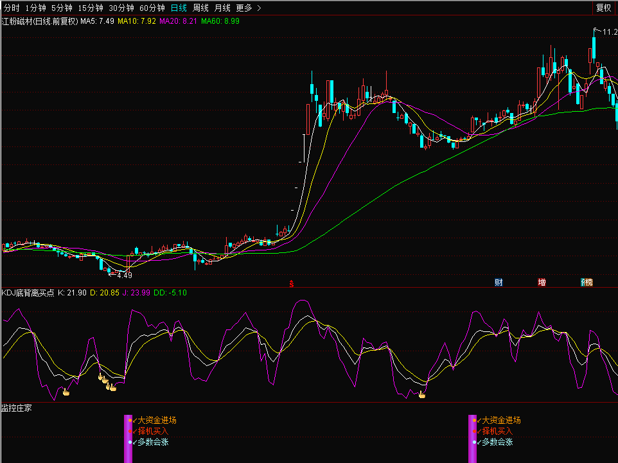Image resolution: width=618 pixels, height=463 pixels.
Task: Switch to the 月线 monthly chart
Action: click(x=222, y=8)
